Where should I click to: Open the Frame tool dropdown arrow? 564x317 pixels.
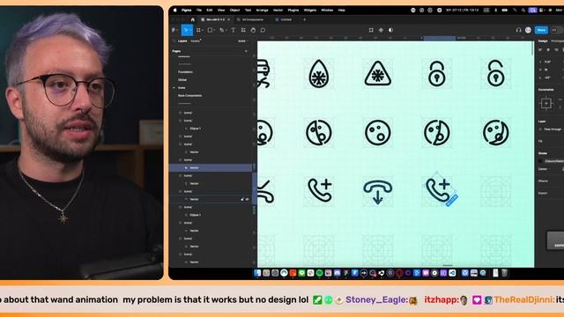pos(203,31)
